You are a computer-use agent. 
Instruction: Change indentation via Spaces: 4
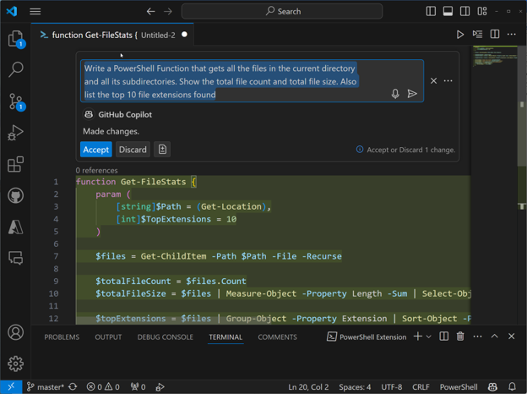(355, 387)
